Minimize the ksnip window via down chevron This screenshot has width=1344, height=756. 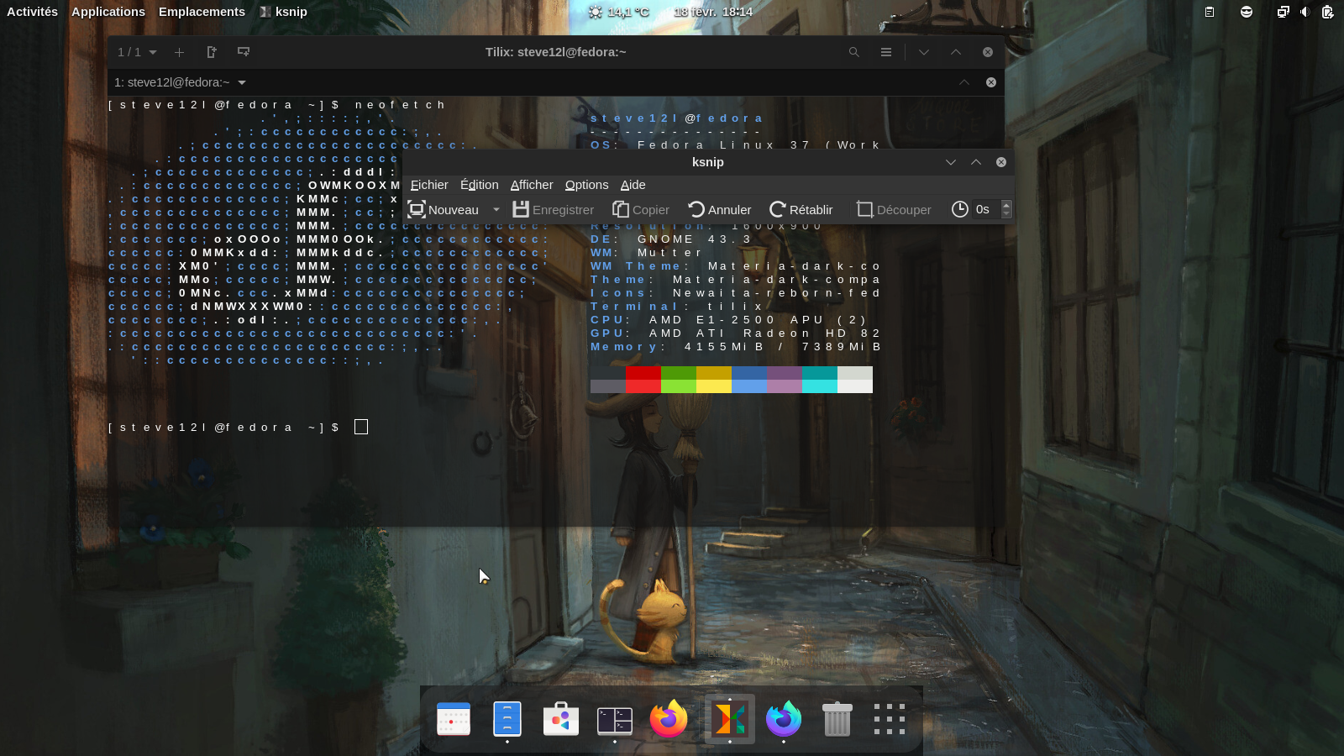click(951, 162)
